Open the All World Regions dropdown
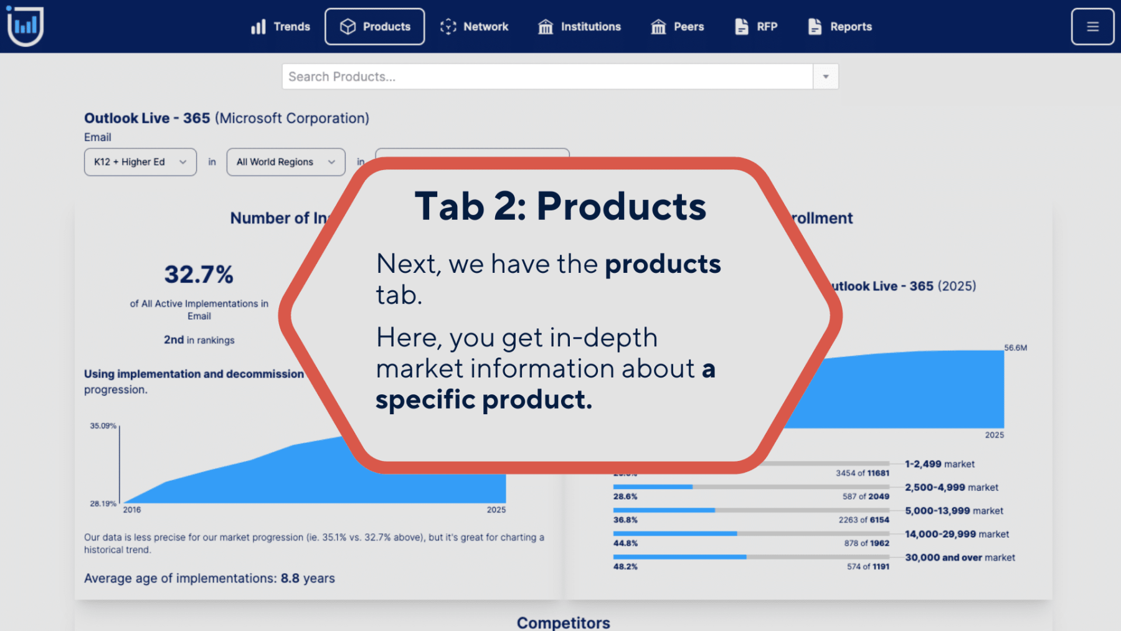Image resolution: width=1121 pixels, height=631 pixels. point(286,162)
